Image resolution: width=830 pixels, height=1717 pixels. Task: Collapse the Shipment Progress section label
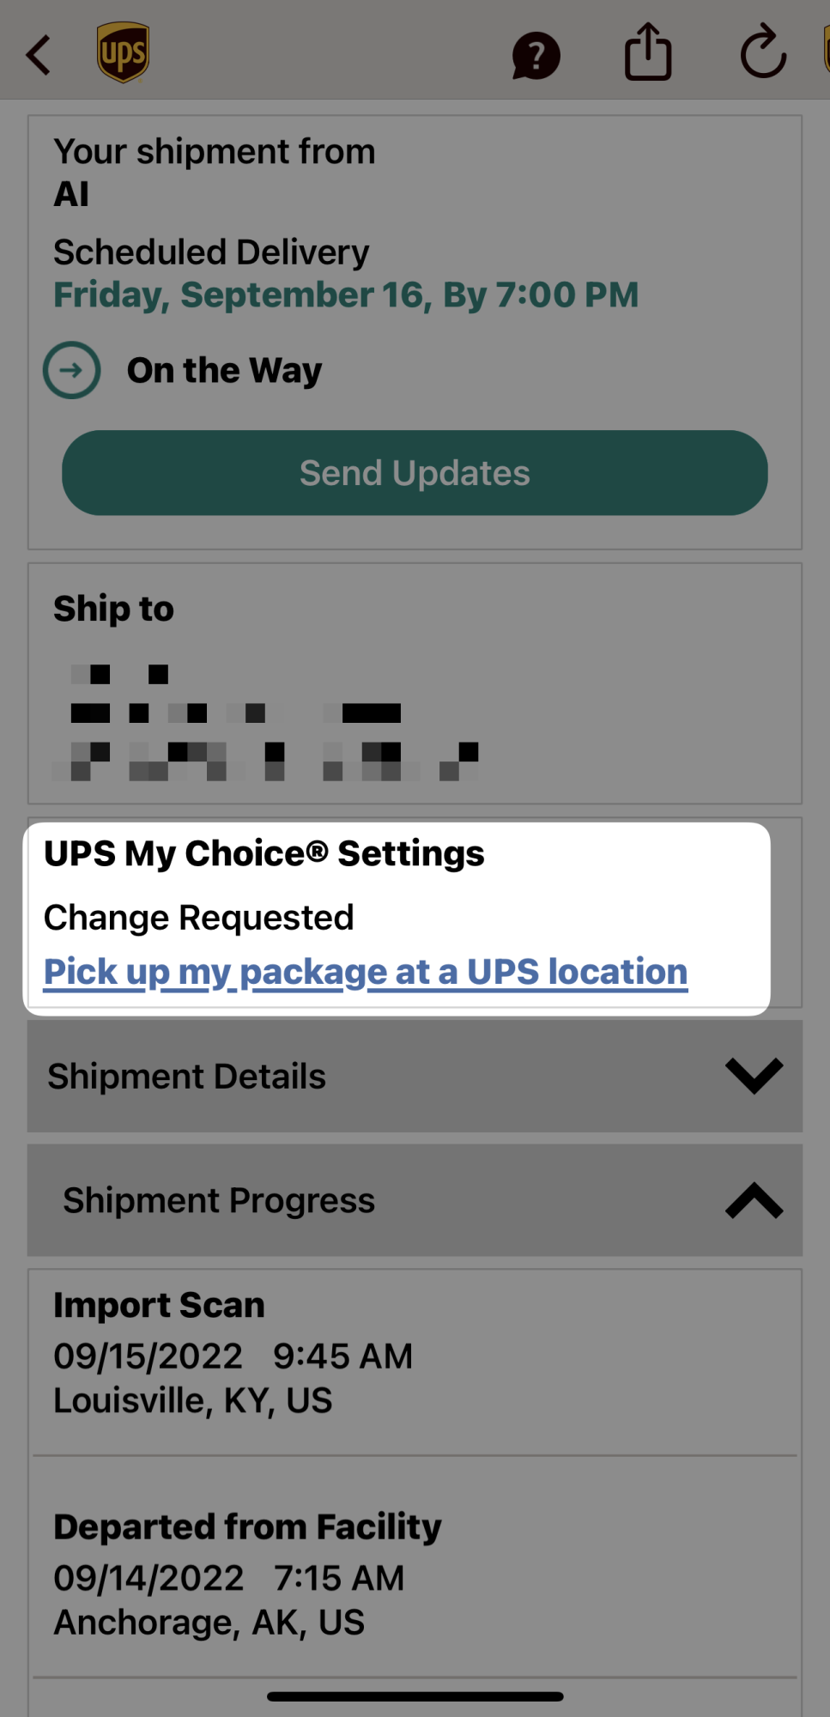pos(219,1200)
